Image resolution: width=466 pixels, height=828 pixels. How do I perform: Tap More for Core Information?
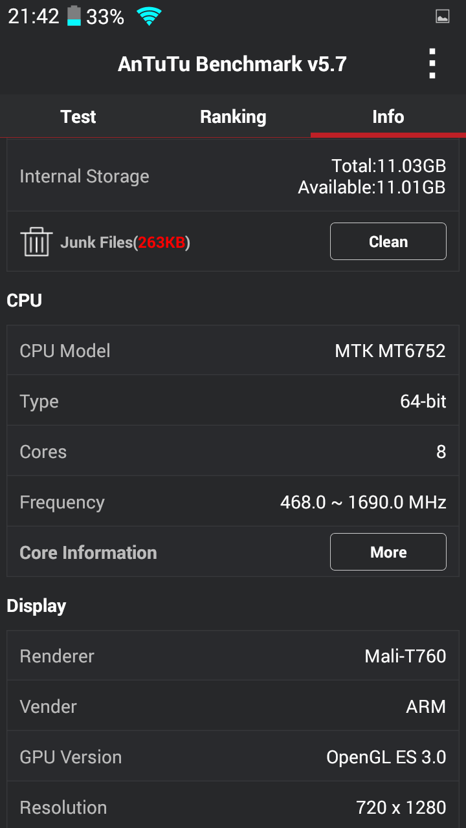pyautogui.click(x=388, y=552)
